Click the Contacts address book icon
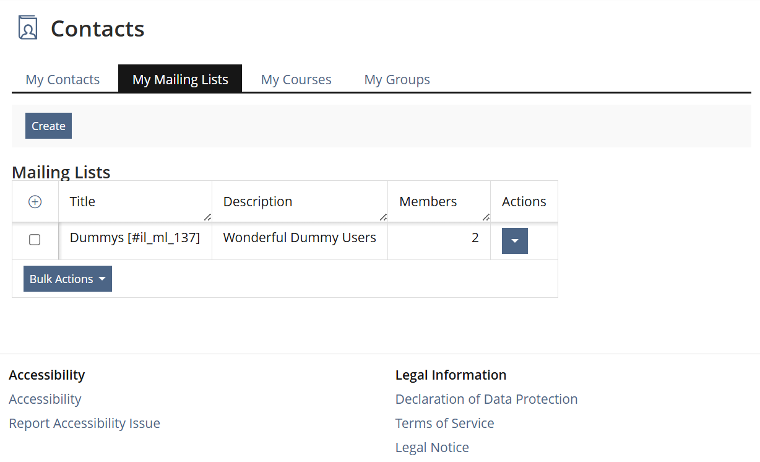 [x=28, y=28]
